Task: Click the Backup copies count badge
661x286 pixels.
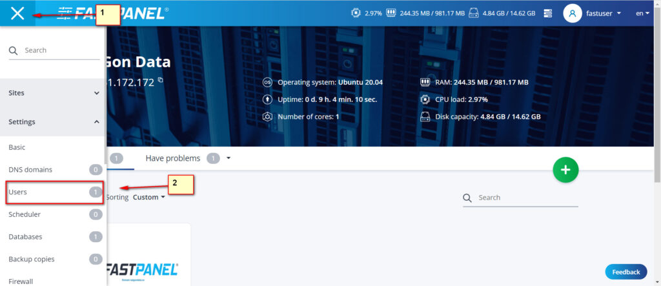Action: [x=96, y=260]
